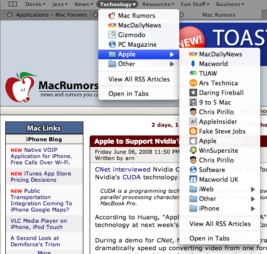Click the TUAW favicon
This screenshot has height=254, width=267.
click(x=193, y=73)
